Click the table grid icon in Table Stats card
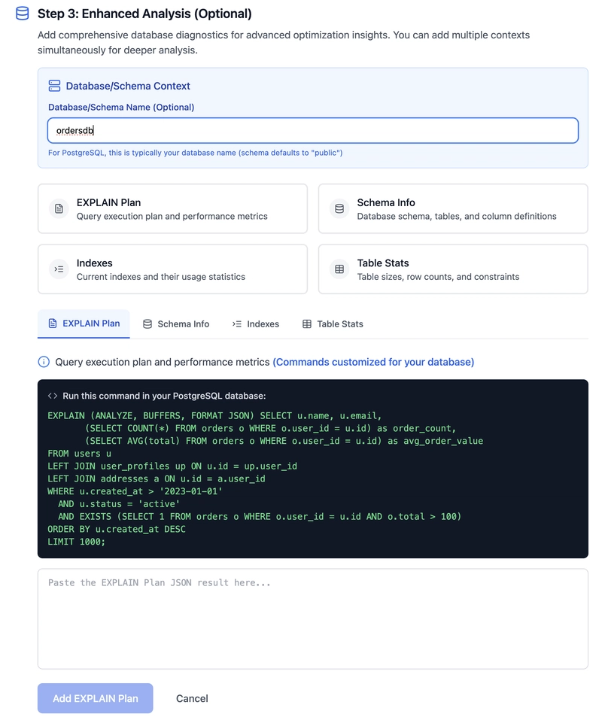Image resolution: width=602 pixels, height=726 pixels. tap(339, 269)
